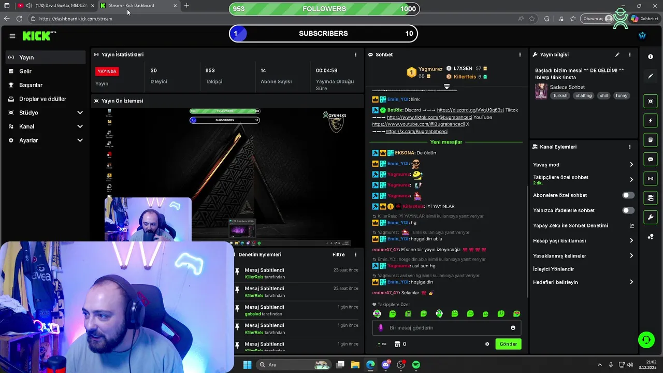Screen dimensions: 663x373
Task: Click the stream category thumbnail
Action: (x=541, y=91)
